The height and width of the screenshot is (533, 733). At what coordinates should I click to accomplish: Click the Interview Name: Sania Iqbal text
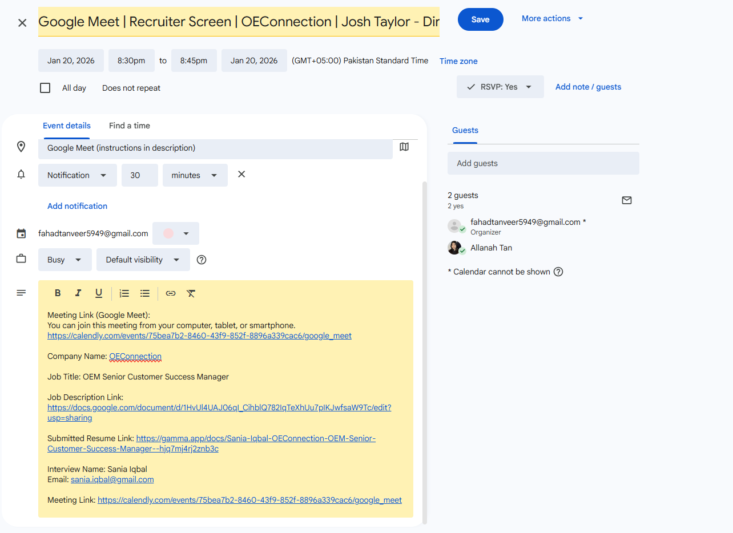pos(97,469)
